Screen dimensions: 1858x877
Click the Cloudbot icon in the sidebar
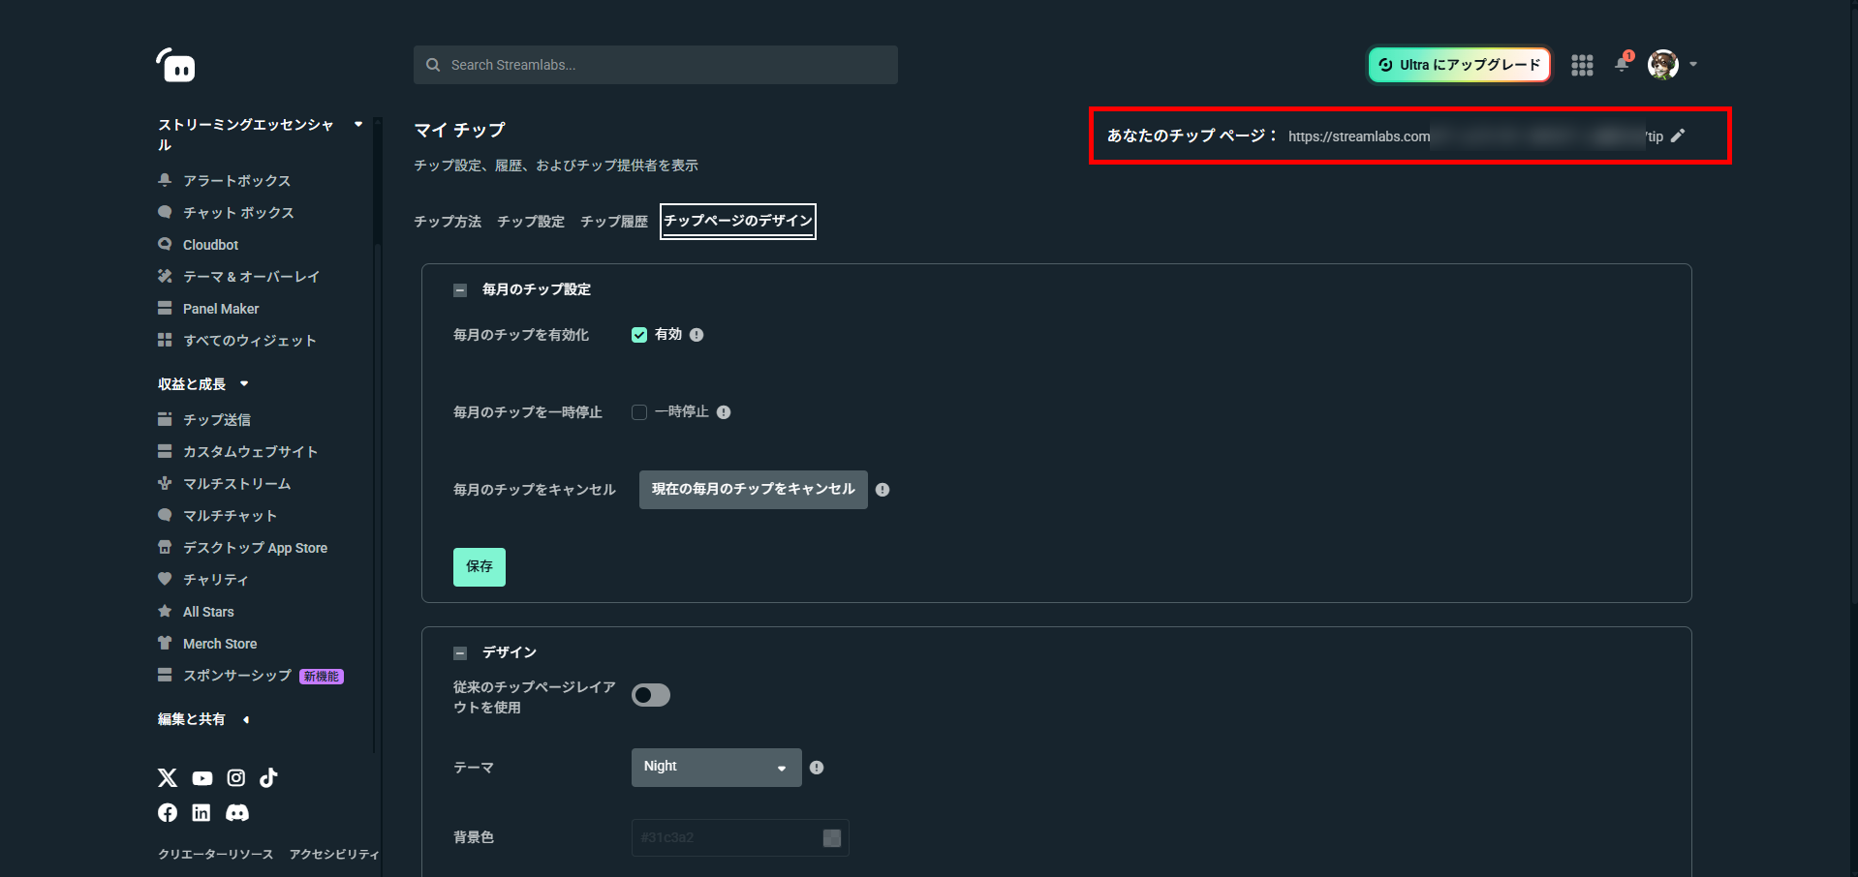(x=165, y=244)
